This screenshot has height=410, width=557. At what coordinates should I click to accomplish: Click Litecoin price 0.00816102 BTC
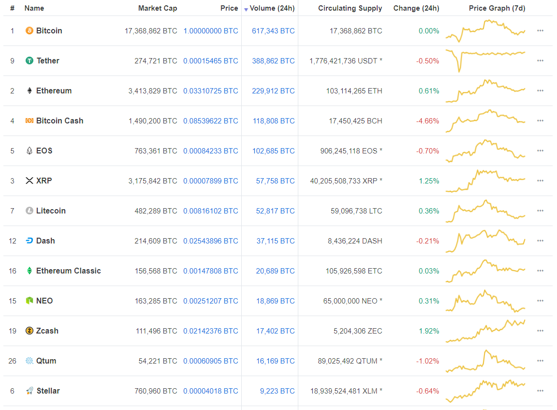[x=211, y=211]
